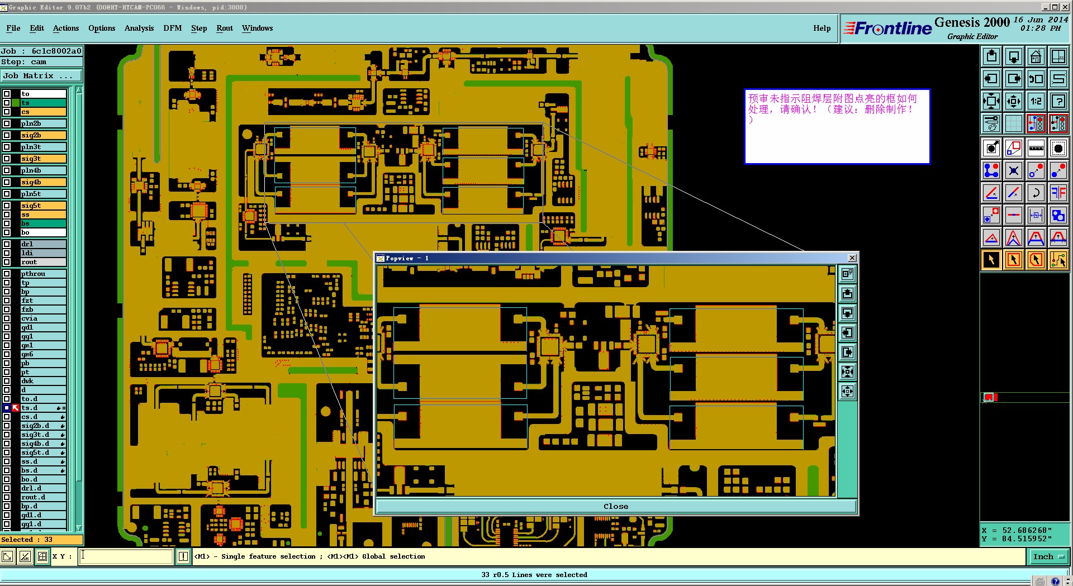Select the mirror F flip tool
Viewport: 1073px width, 586px height.
[x=1058, y=193]
